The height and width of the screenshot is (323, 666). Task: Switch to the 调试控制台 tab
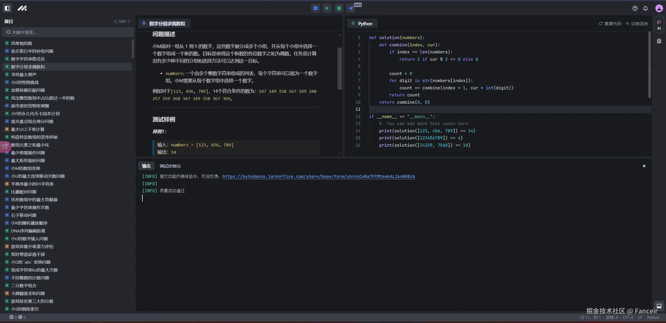coord(170,166)
